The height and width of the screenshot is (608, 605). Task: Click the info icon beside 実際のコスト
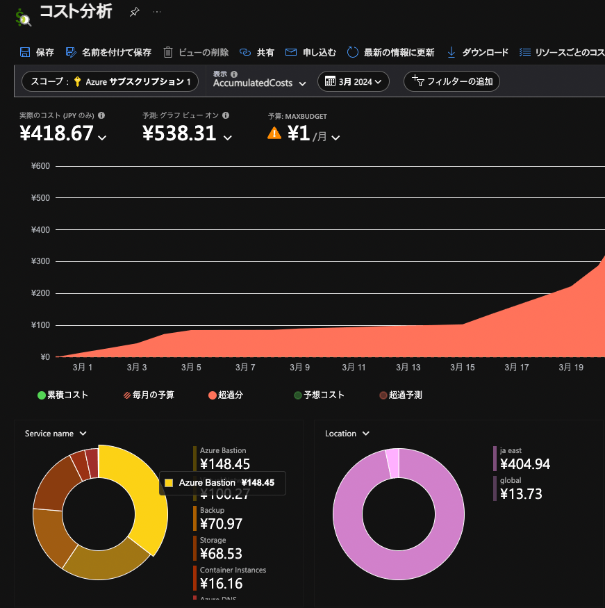[101, 115]
